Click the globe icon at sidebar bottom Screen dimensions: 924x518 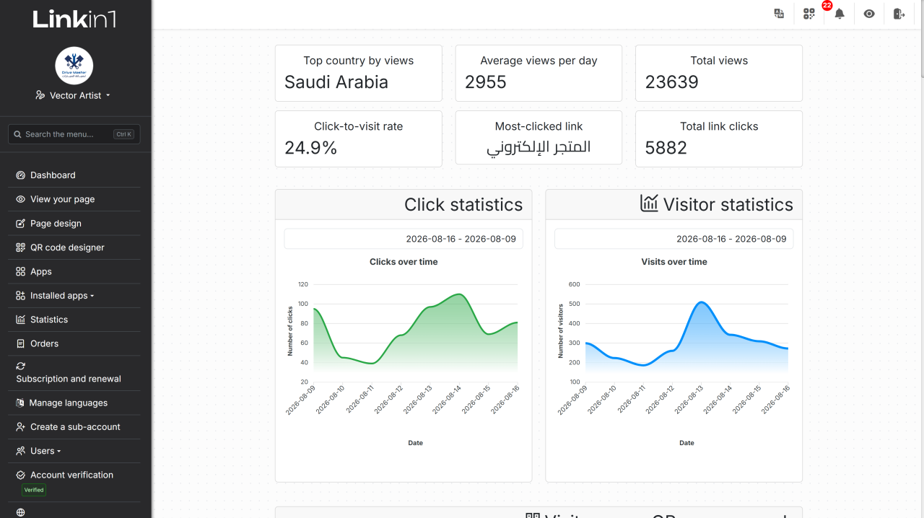(21, 512)
